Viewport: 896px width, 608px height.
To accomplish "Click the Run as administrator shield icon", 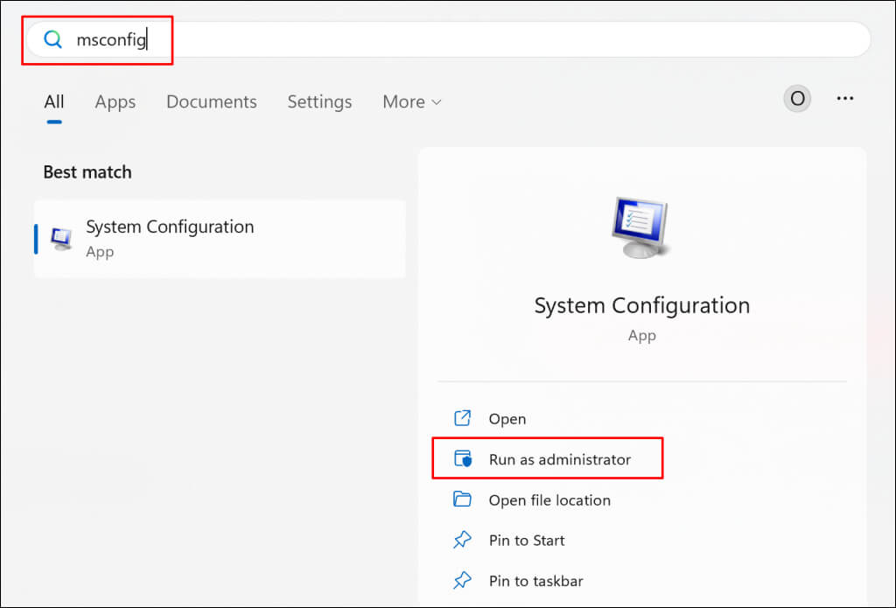I will [462, 459].
